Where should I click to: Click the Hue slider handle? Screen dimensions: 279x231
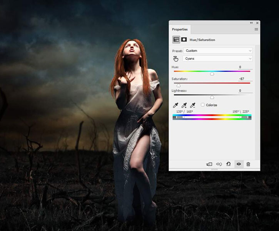[212, 73]
